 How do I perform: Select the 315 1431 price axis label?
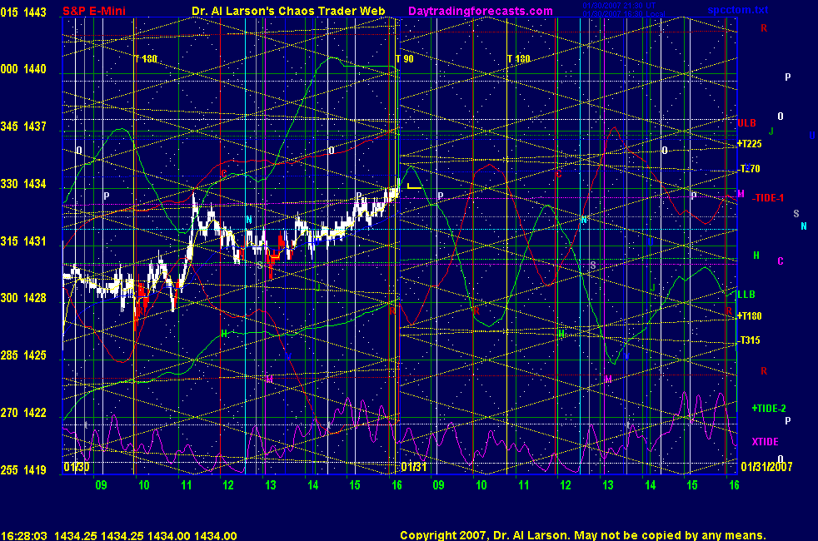(x=23, y=241)
